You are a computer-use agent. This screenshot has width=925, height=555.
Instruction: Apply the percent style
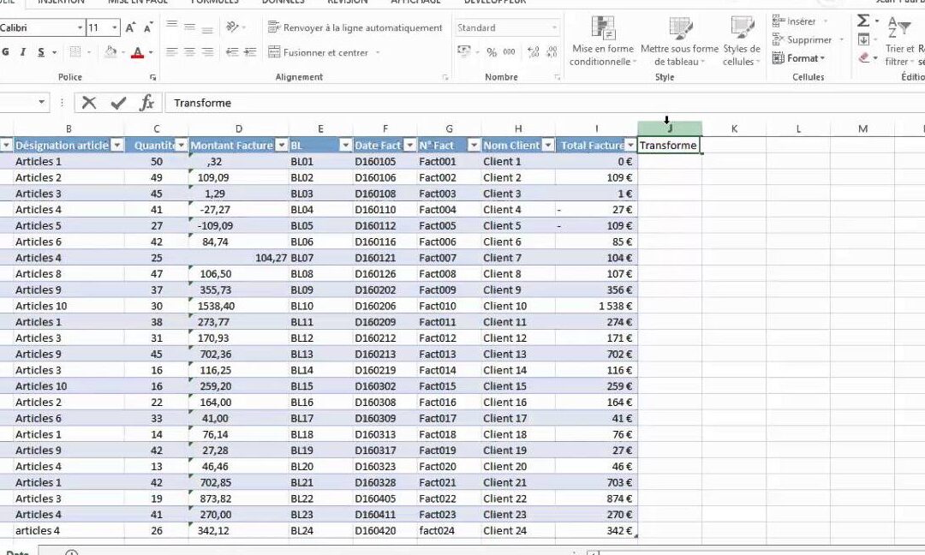pos(492,52)
